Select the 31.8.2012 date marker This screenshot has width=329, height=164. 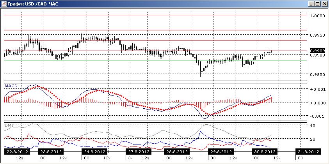[308, 152]
